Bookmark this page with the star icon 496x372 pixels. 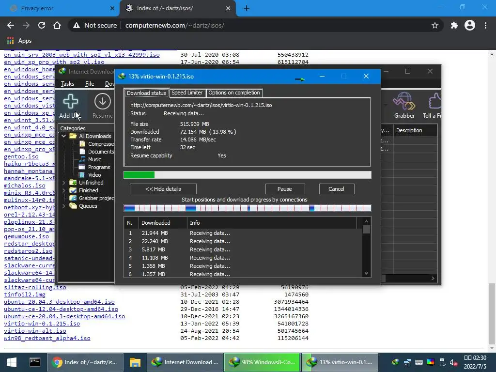435,25
